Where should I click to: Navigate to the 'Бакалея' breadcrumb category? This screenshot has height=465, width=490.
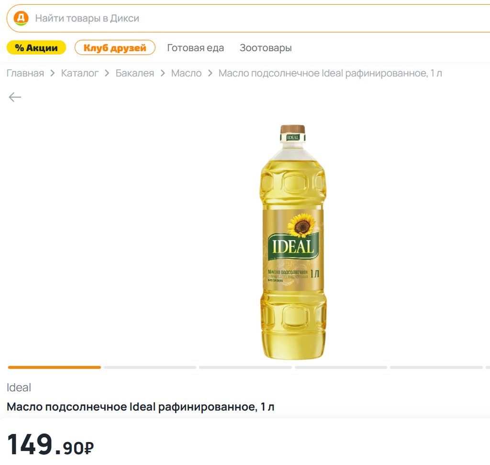(135, 73)
